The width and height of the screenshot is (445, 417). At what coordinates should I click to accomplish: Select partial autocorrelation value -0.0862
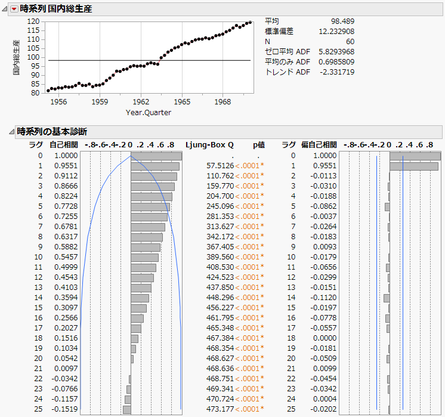[x=323, y=206]
